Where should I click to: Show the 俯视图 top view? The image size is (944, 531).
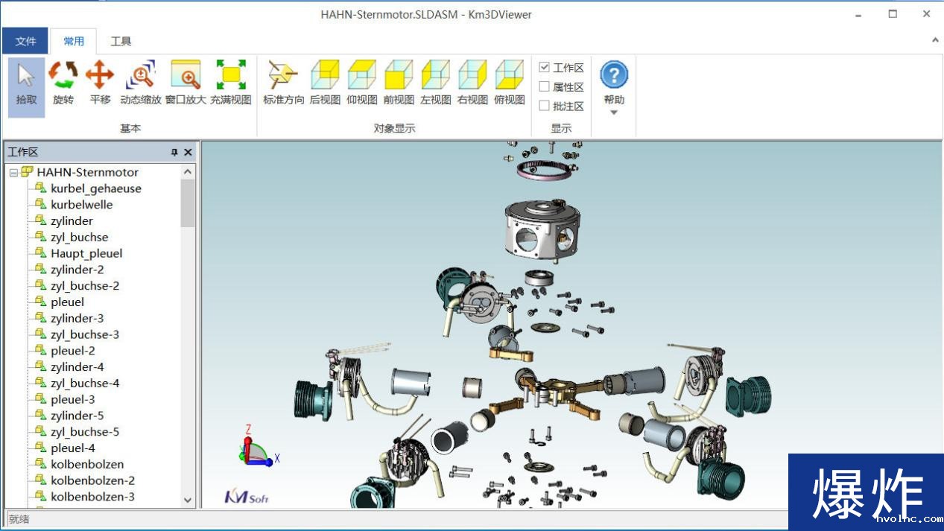[x=509, y=82]
